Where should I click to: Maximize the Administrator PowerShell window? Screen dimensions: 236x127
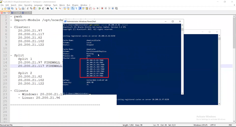(x=173, y=21)
